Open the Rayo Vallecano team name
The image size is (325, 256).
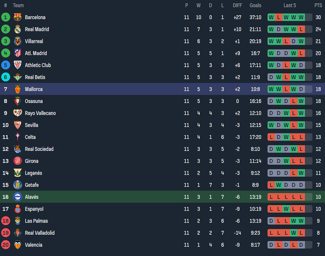(40, 113)
